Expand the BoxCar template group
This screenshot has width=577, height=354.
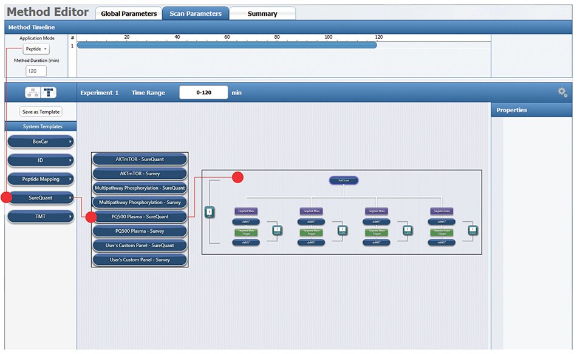pyautogui.click(x=41, y=142)
